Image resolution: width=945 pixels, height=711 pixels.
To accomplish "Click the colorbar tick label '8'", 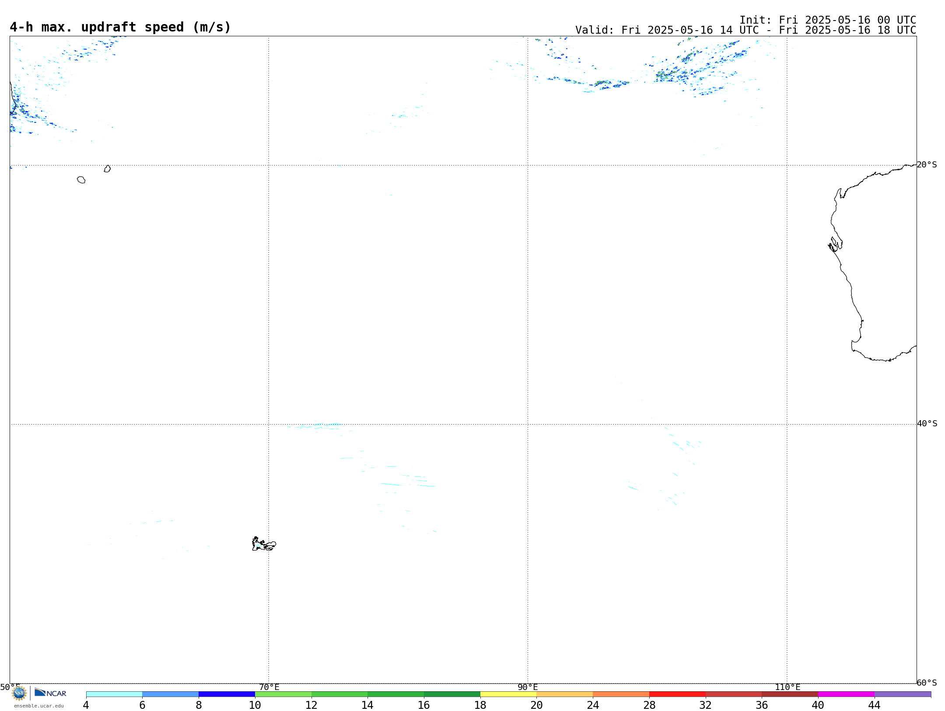I will [199, 705].
